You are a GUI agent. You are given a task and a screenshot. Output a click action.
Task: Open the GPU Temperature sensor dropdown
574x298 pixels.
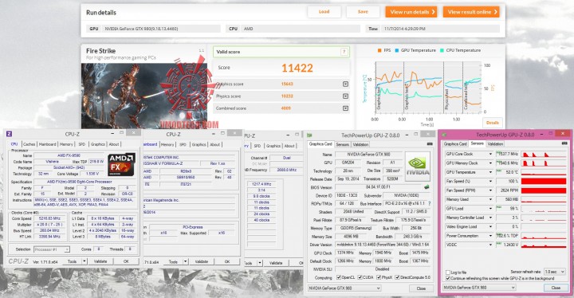point(490,172)
